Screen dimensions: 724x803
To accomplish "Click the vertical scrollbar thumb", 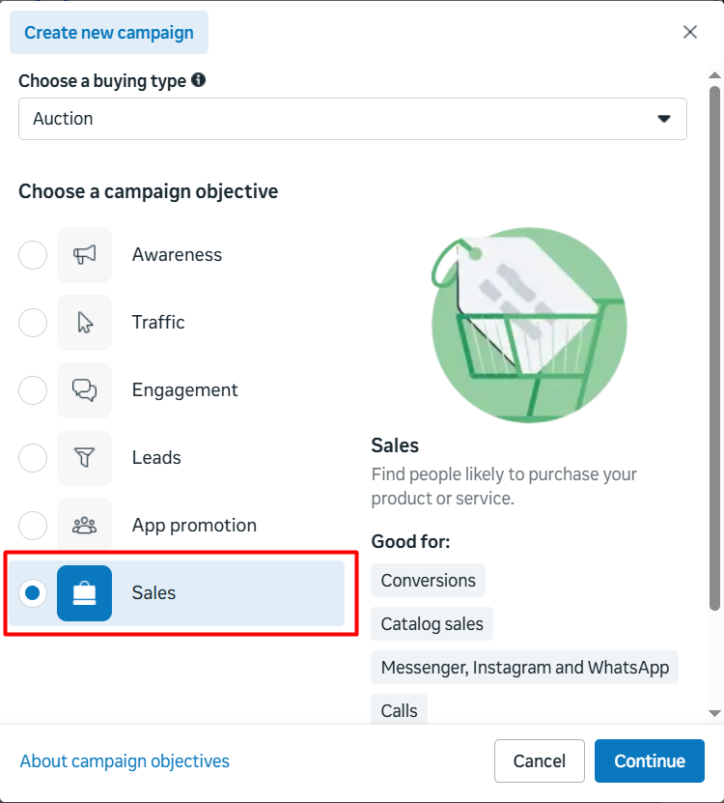I will (x=714, y=348).
